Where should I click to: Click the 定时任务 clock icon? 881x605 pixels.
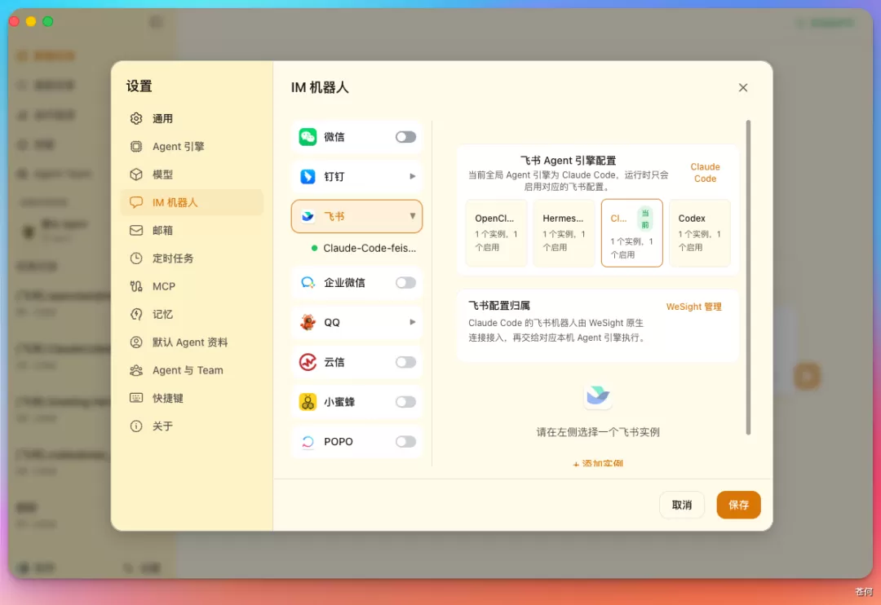click(x=136, y=258)
